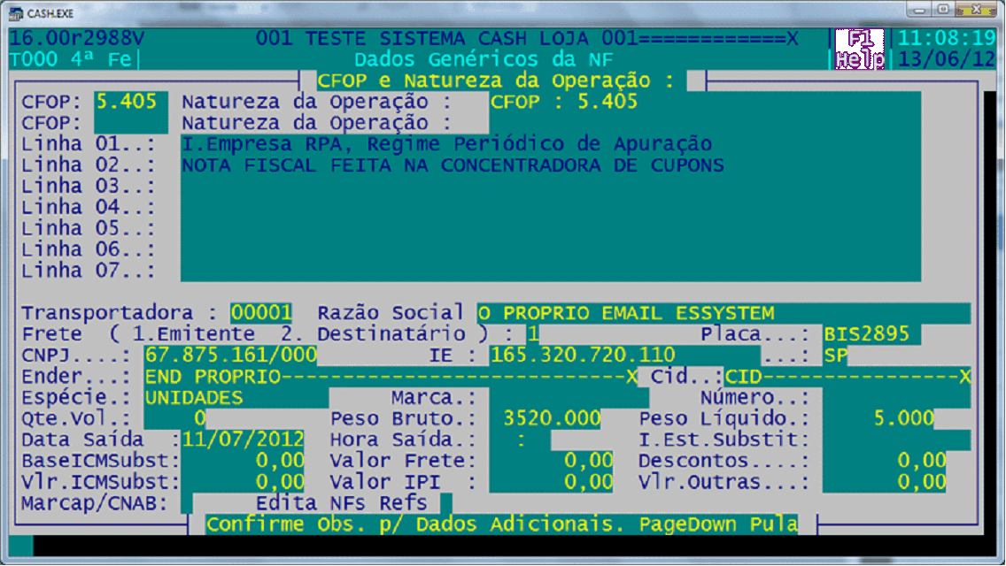Click the empty second CFOP field
This screenshot has height=566, width=1006.
(x=131, y=123)
